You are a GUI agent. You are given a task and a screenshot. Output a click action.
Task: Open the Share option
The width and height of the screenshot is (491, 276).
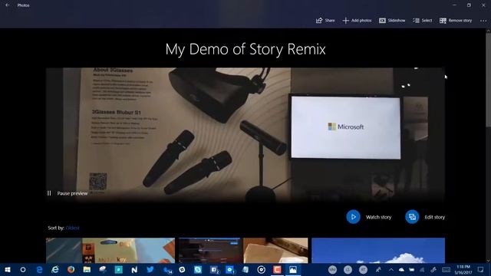(325, 21)
